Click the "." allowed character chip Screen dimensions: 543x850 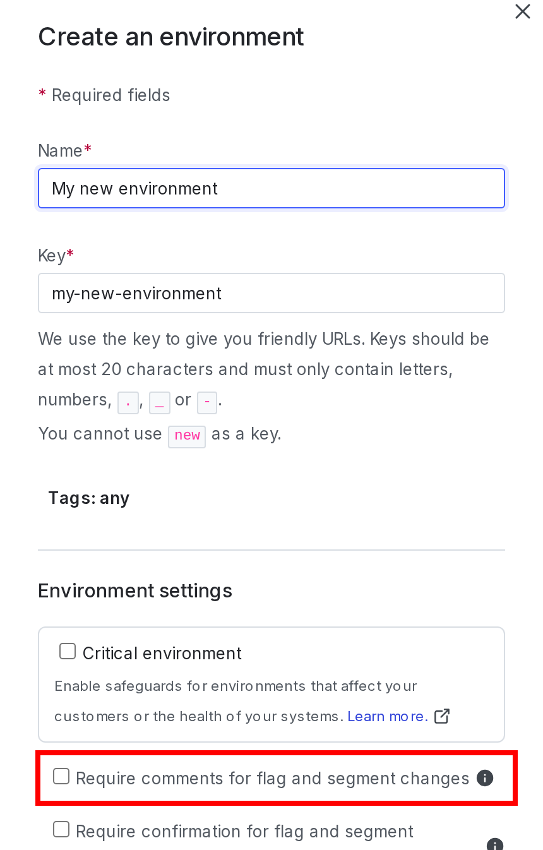pos(128,402)
